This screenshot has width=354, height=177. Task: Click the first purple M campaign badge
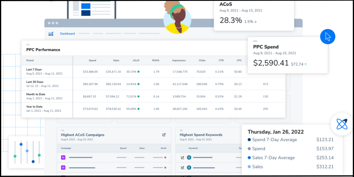[63, 158]
